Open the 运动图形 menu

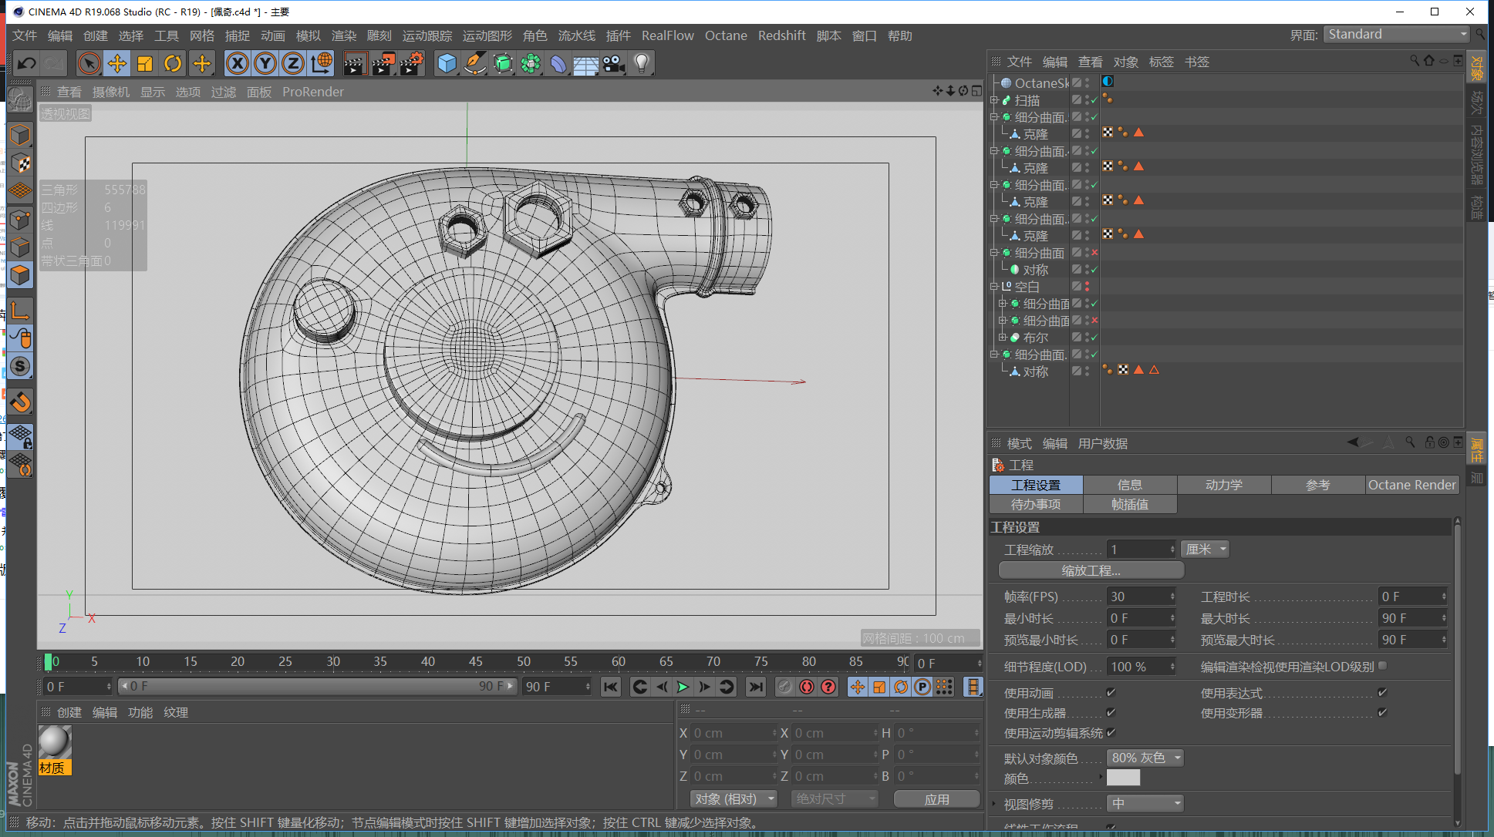pyautogui.click(x=487, y=35)
